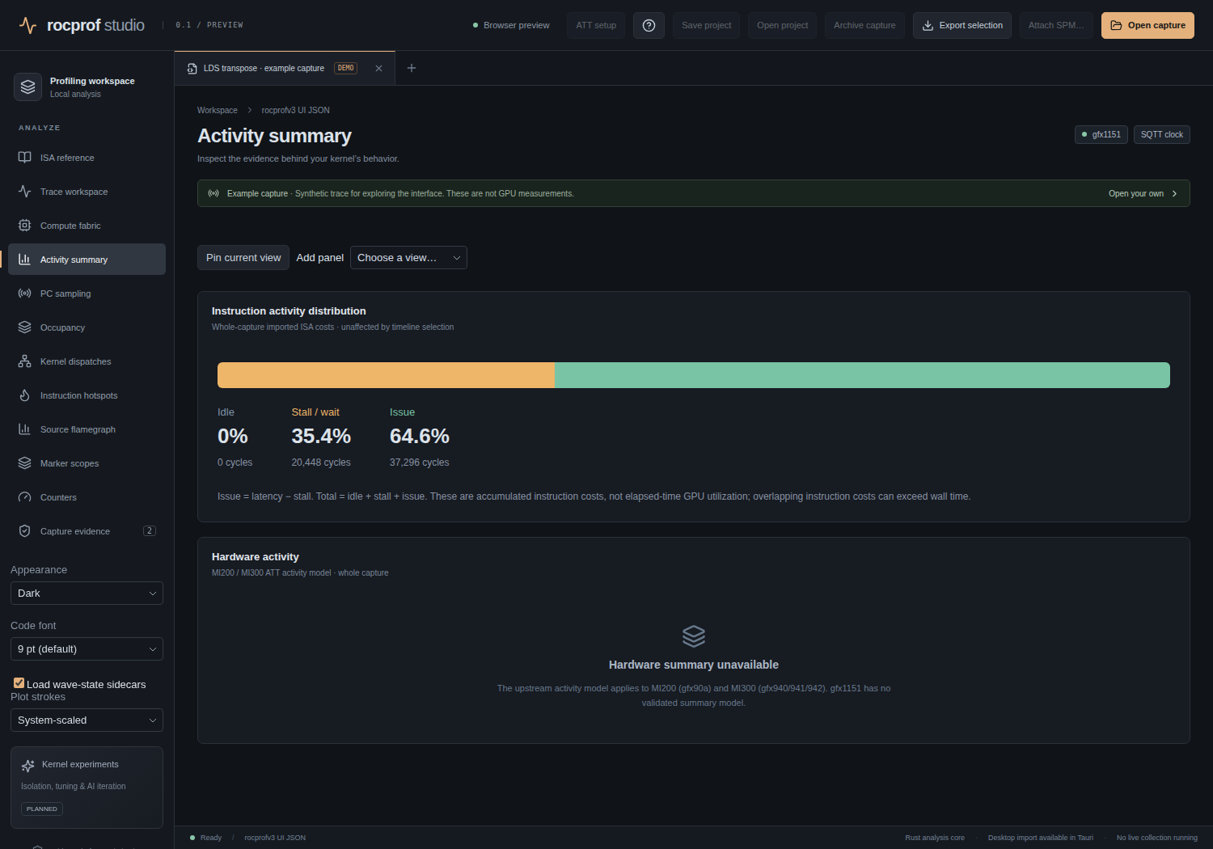Click the Counters gauge icon
This screenshot has width=1213, height=849.
coord(25,497)
